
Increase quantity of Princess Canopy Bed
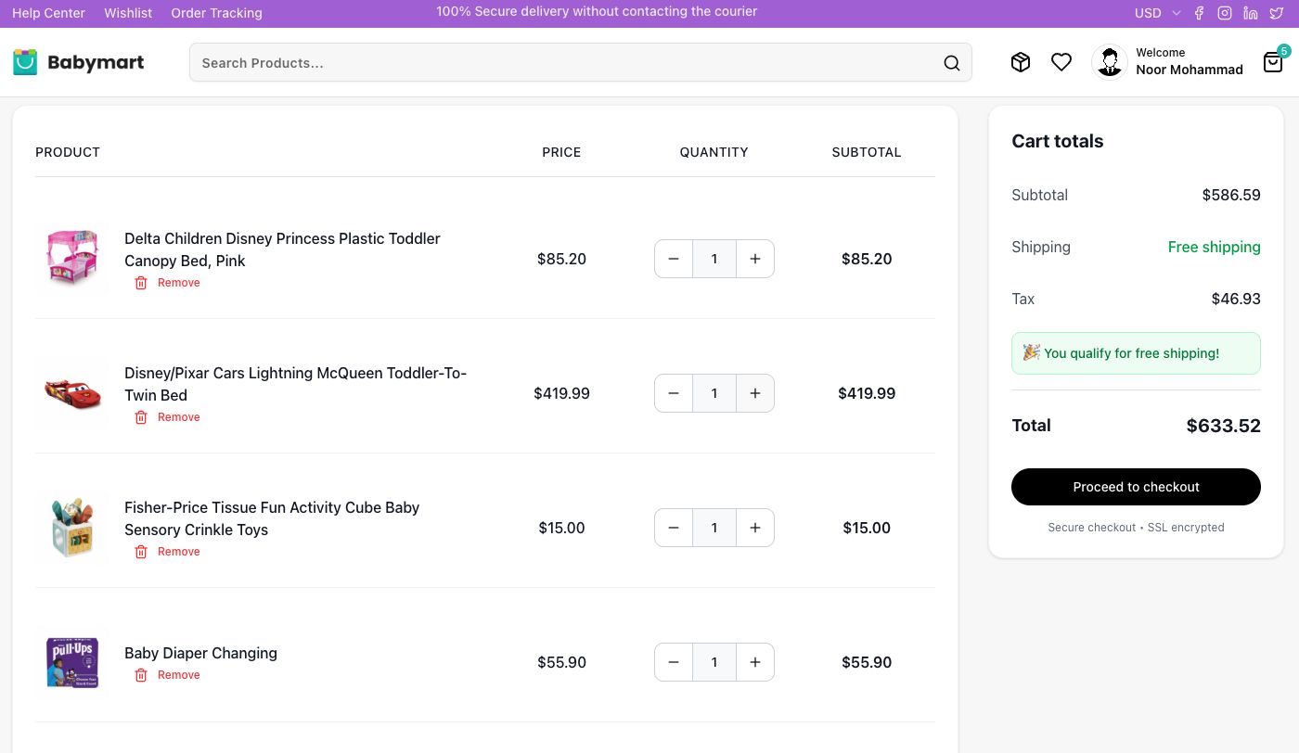pyautogui.click(x=755, y=259)
